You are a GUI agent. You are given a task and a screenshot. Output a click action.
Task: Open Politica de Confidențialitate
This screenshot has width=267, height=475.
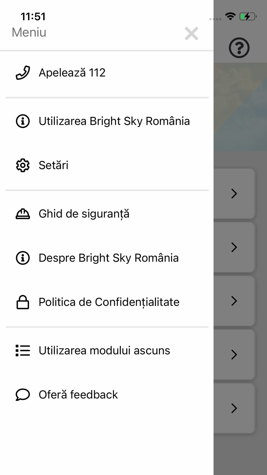pyautogui.click(x=109, y=302)
